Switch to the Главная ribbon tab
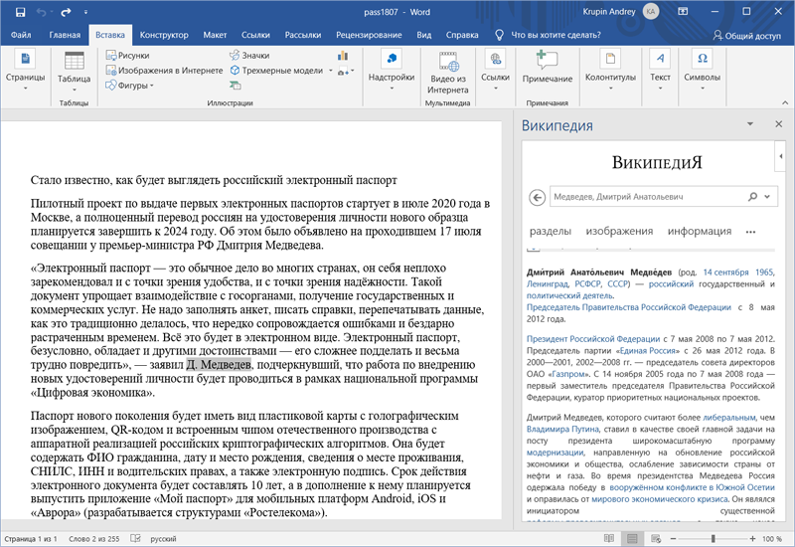795x547 pixels. pos(65,35)
